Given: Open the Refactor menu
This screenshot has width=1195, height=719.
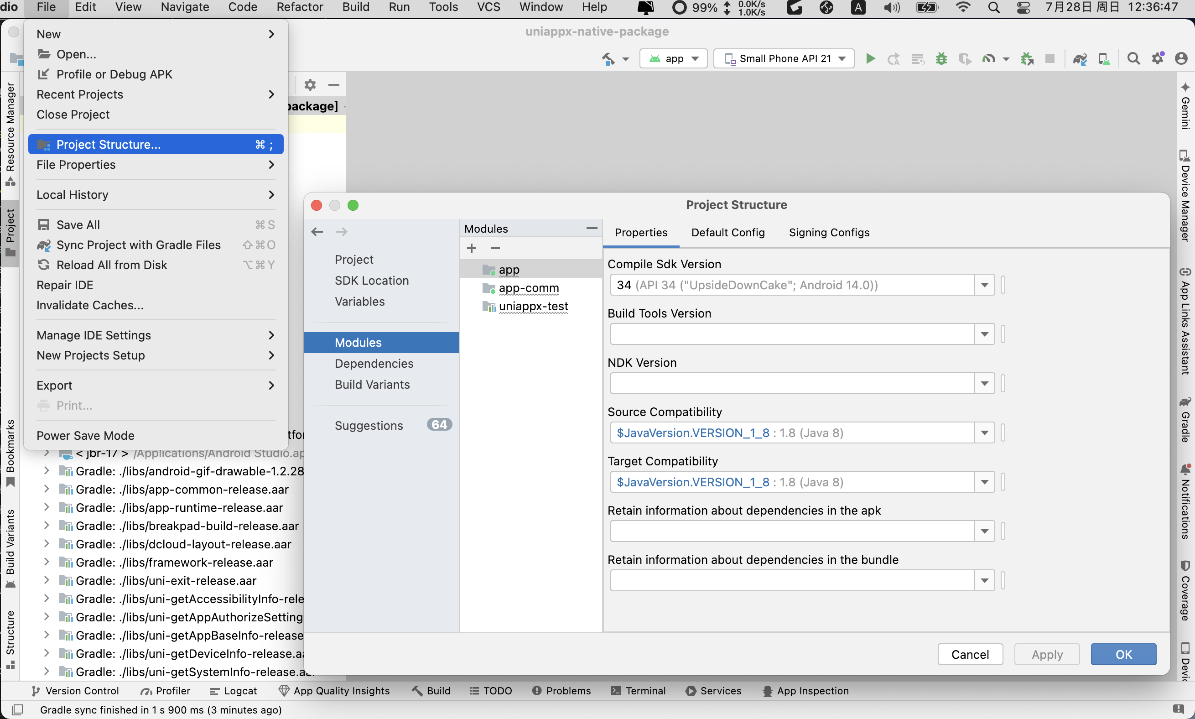Looking at the screenshot, I should click(299, 7).
